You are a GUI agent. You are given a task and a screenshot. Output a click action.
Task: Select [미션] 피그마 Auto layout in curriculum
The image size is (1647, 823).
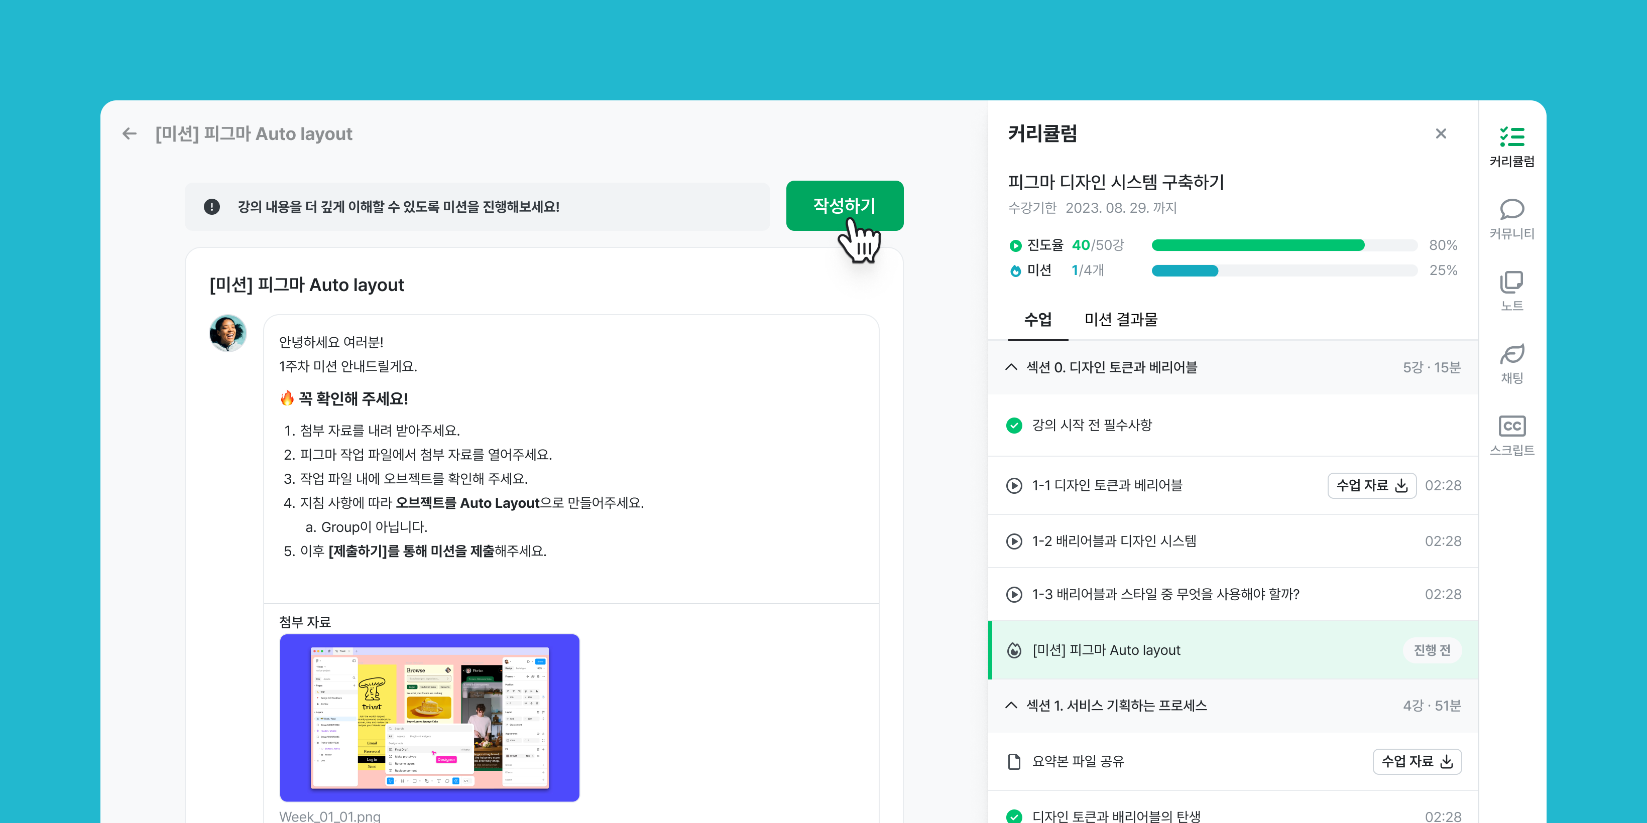1233,650
